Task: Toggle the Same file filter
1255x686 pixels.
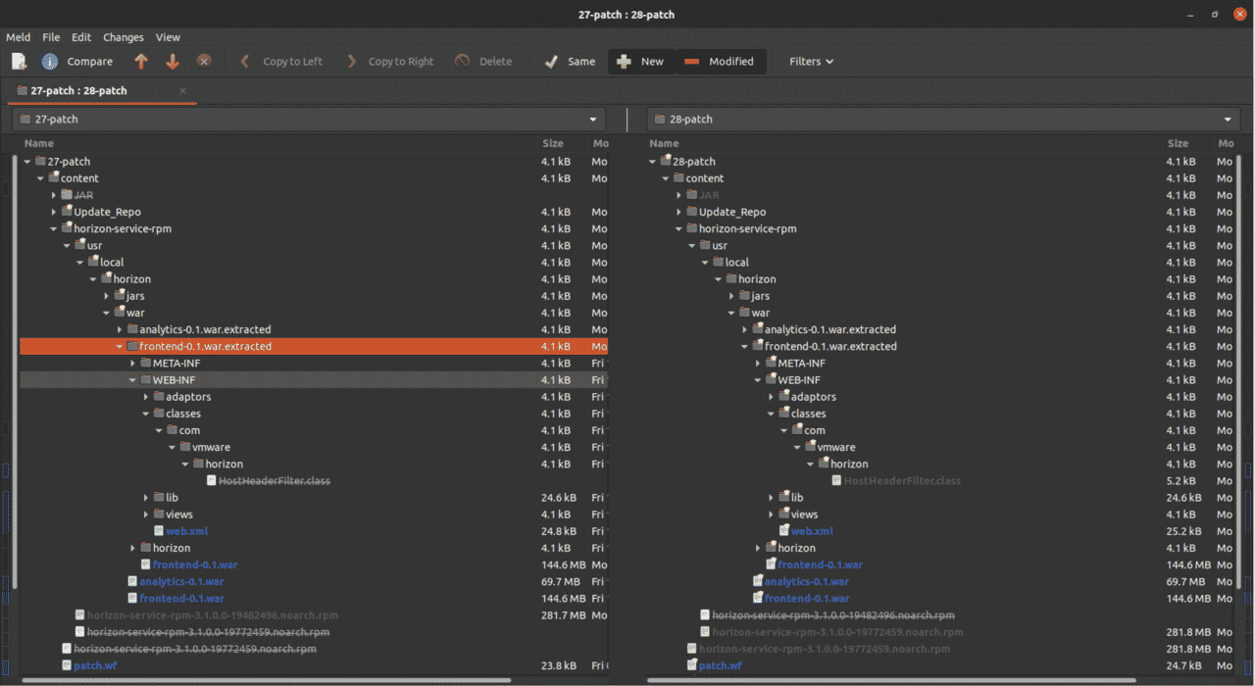Action: point(569,61)
